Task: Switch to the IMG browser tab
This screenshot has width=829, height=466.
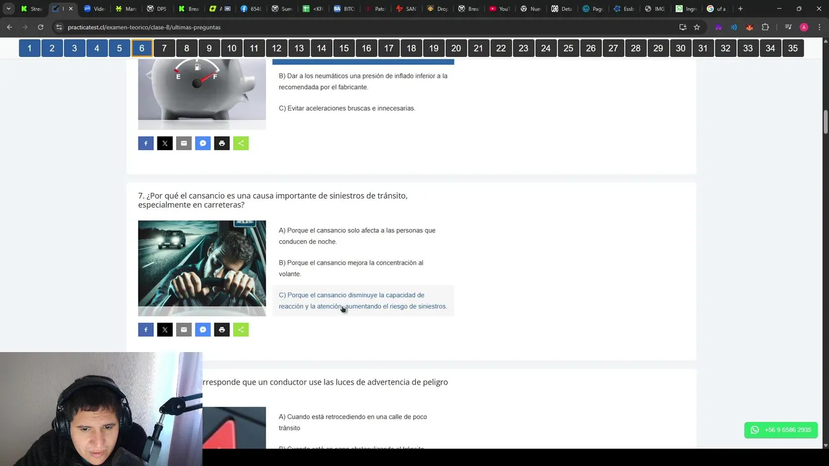Action: (x=655, y=9)
